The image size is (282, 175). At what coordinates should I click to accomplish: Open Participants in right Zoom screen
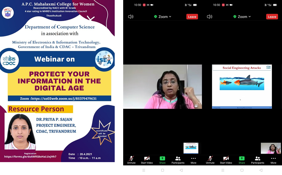258,160
